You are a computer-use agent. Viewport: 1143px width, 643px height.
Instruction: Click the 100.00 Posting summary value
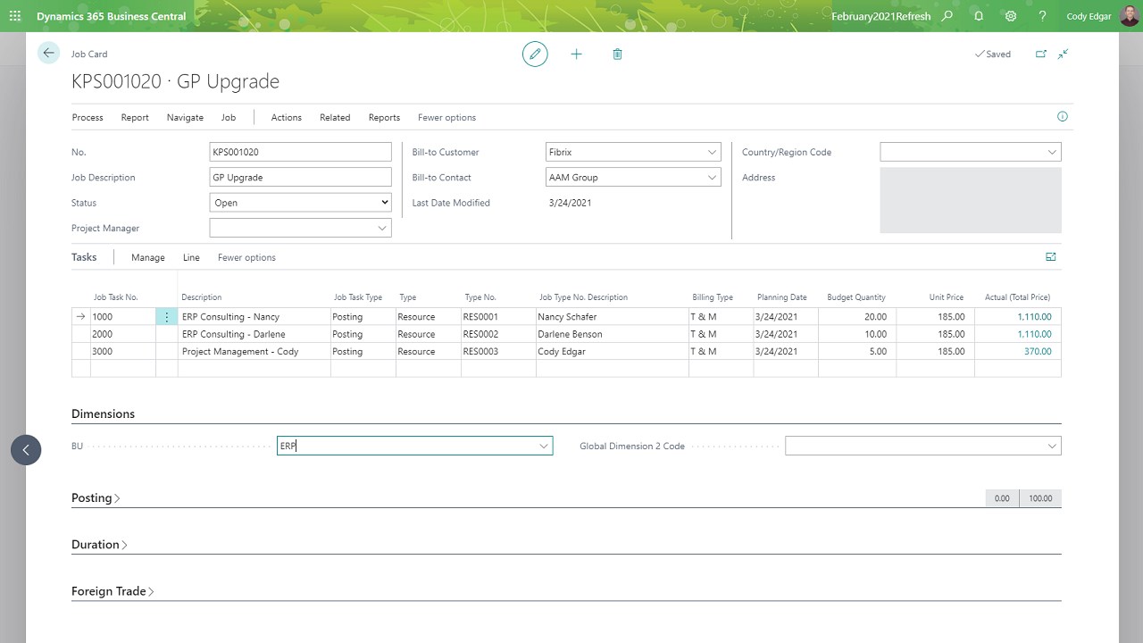[x=1040, y=498]
